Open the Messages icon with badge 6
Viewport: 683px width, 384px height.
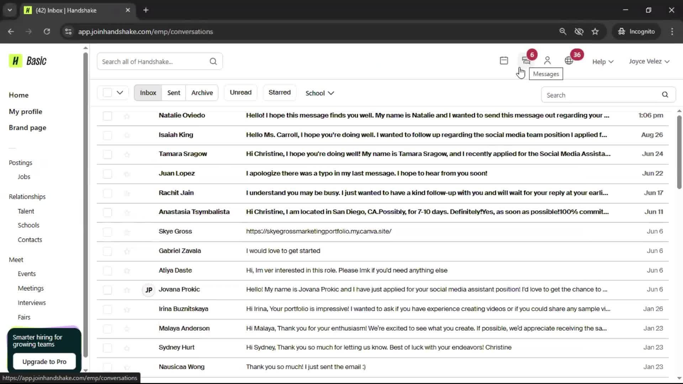pyautogui.click(x=526, y=61)
